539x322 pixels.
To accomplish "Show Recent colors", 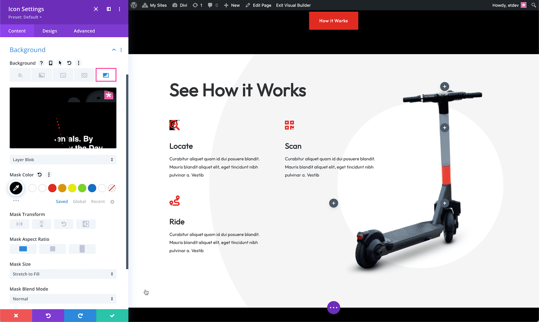I will (x=98, y=202).
